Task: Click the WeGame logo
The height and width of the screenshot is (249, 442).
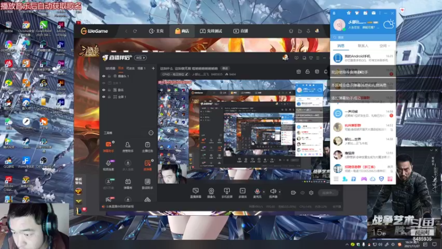Action: [x=94, y=31]
